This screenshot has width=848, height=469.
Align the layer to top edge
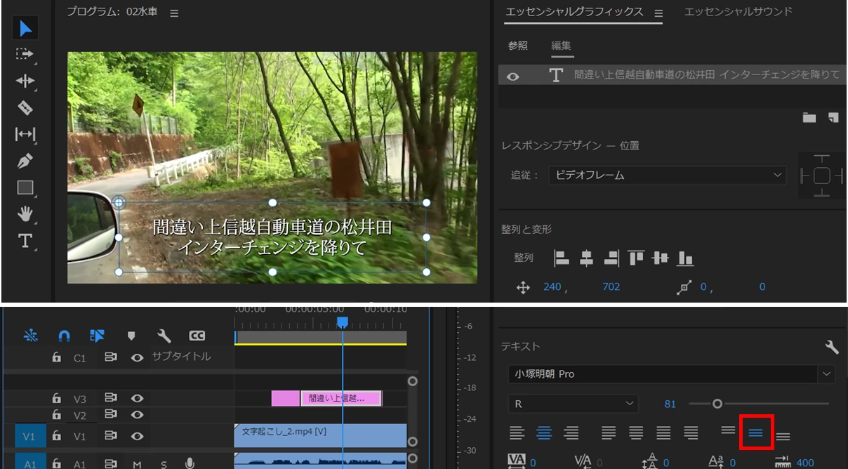636,258
